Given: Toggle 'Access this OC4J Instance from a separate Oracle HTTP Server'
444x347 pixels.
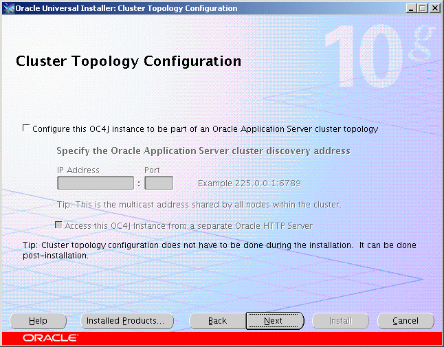Looking at the screenshot, I should 58,225.
